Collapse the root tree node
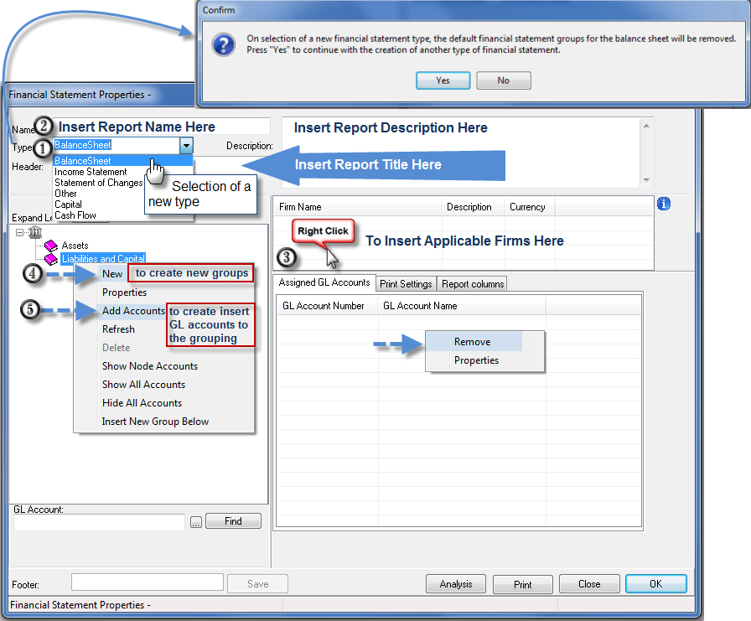 coord(19,233)
